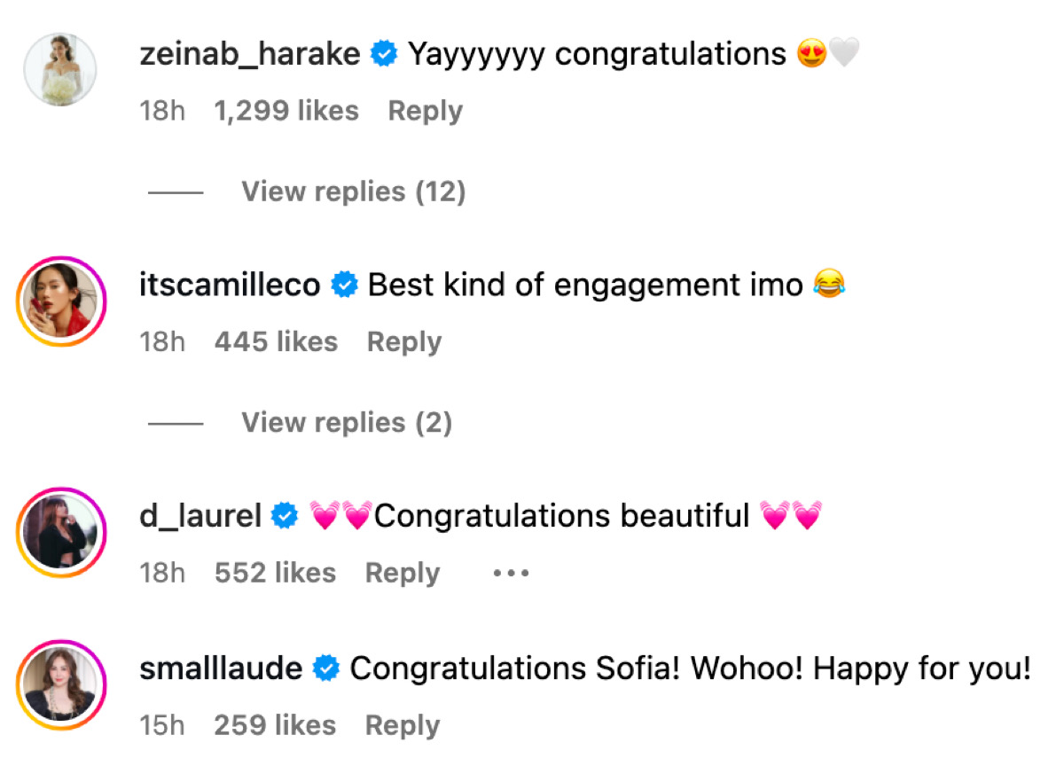Open smalllaude's story avatar
This screenshot has width=1064, height=774.
tap(60, 684)
